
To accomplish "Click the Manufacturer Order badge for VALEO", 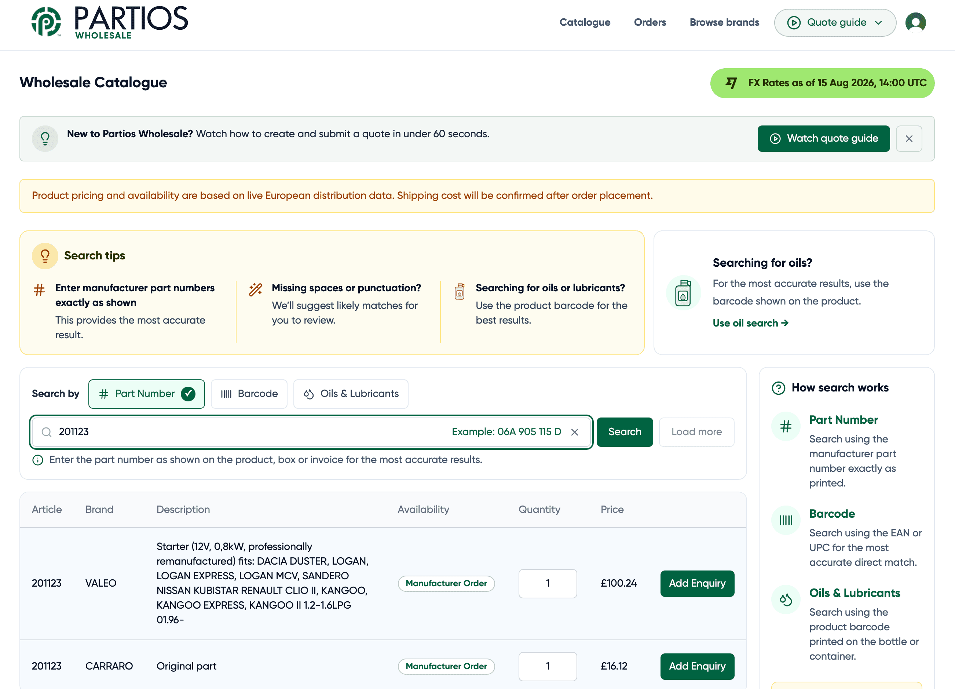I will point(446,583).
